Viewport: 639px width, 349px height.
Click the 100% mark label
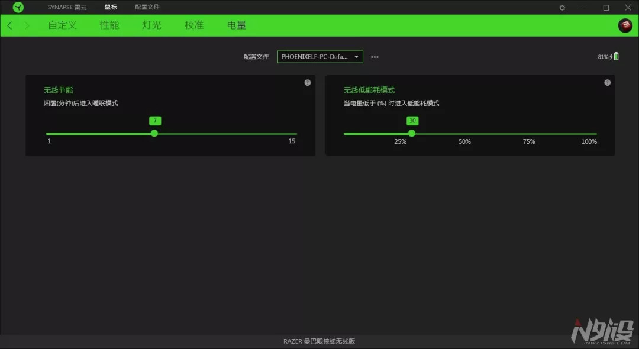pyautogui.click(x=589, y=141)
